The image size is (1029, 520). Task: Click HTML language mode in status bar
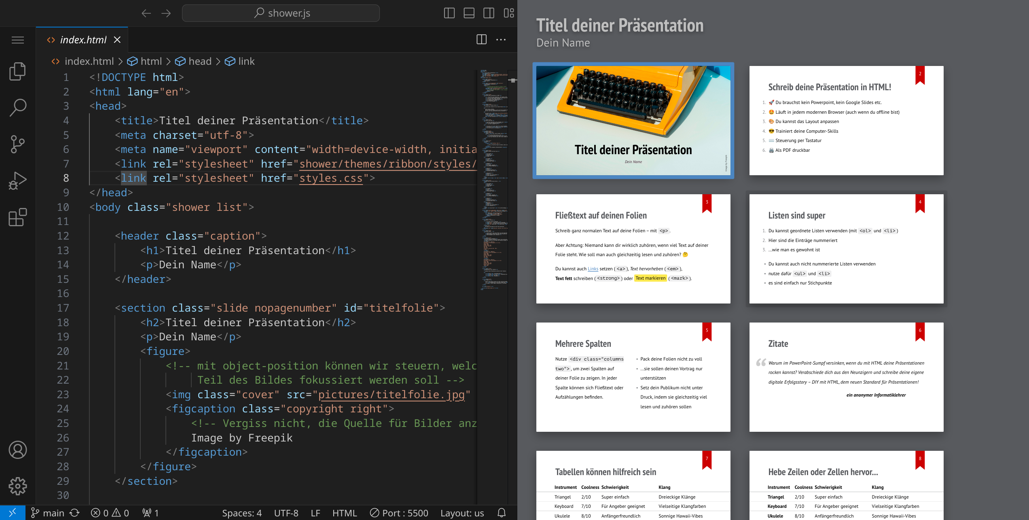point(344,513)
